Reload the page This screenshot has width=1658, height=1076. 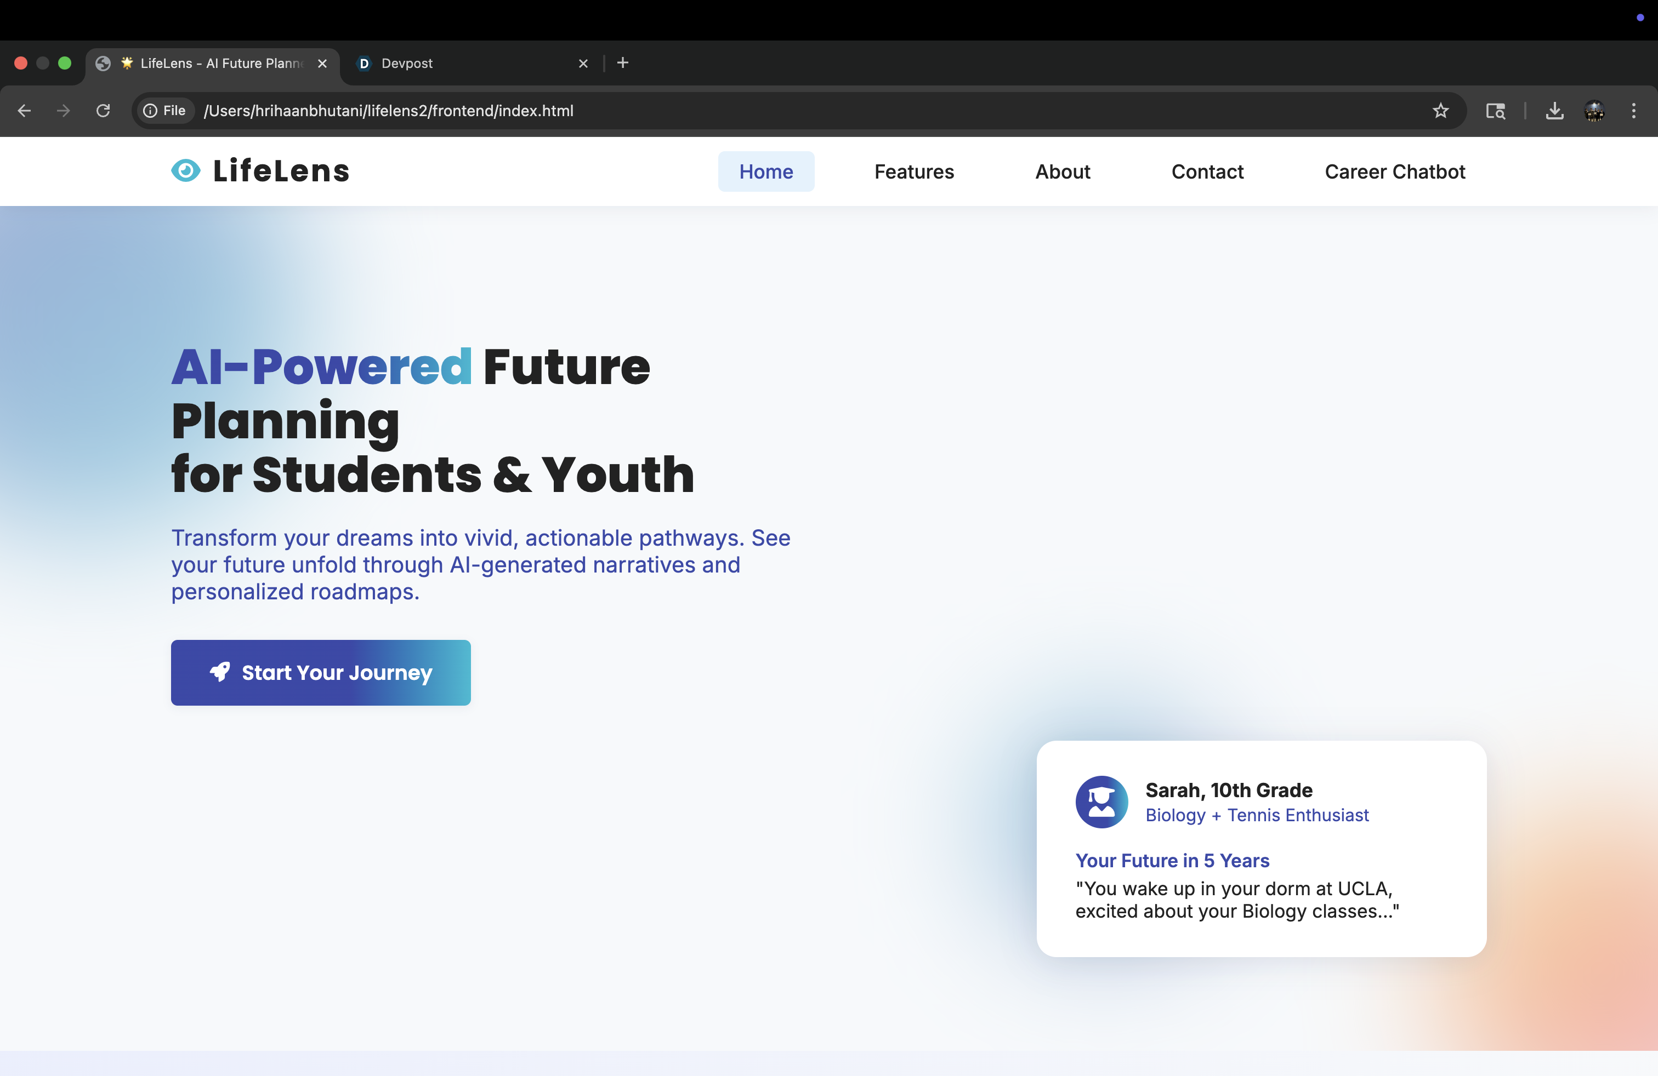coord(103,111)
